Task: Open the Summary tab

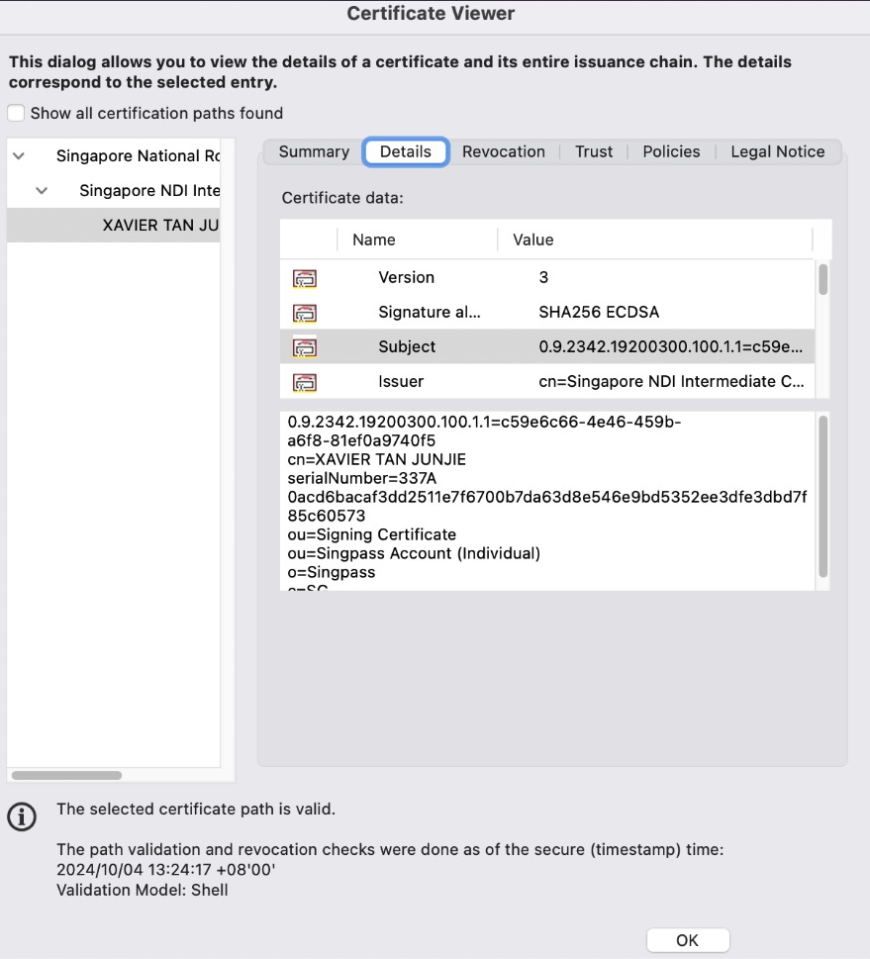Action: coord(314,151)
